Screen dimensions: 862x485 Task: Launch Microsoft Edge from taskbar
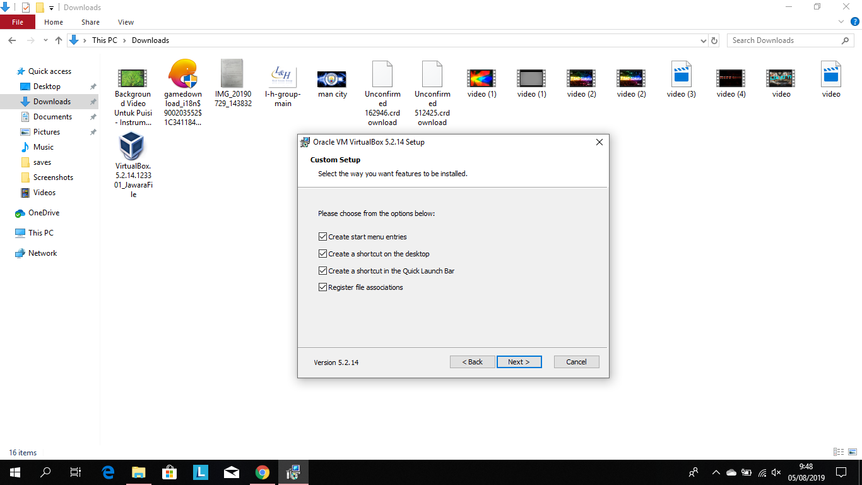pyautogui.click(x=108, y=472)
